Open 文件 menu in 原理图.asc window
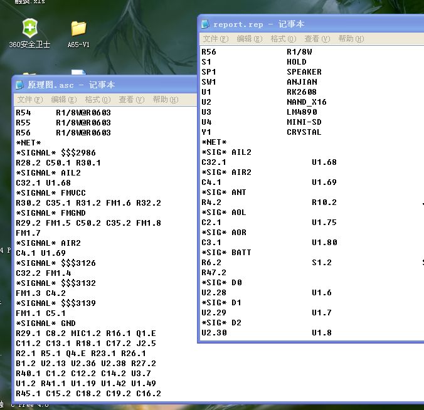The width and height of the screenshot is (424, 410). pyautogui.click(x=29, y=100)
